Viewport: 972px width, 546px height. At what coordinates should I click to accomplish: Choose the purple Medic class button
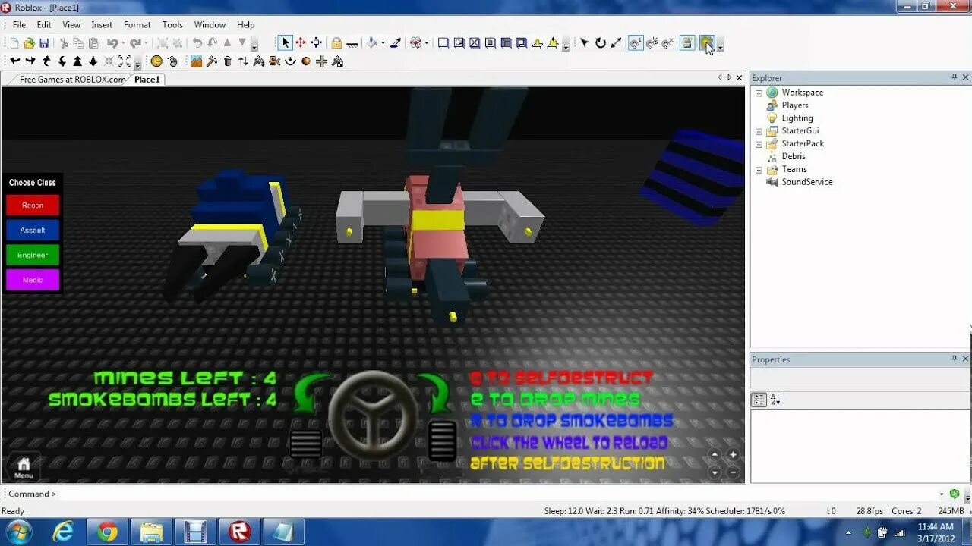click(x=33, y=280)
